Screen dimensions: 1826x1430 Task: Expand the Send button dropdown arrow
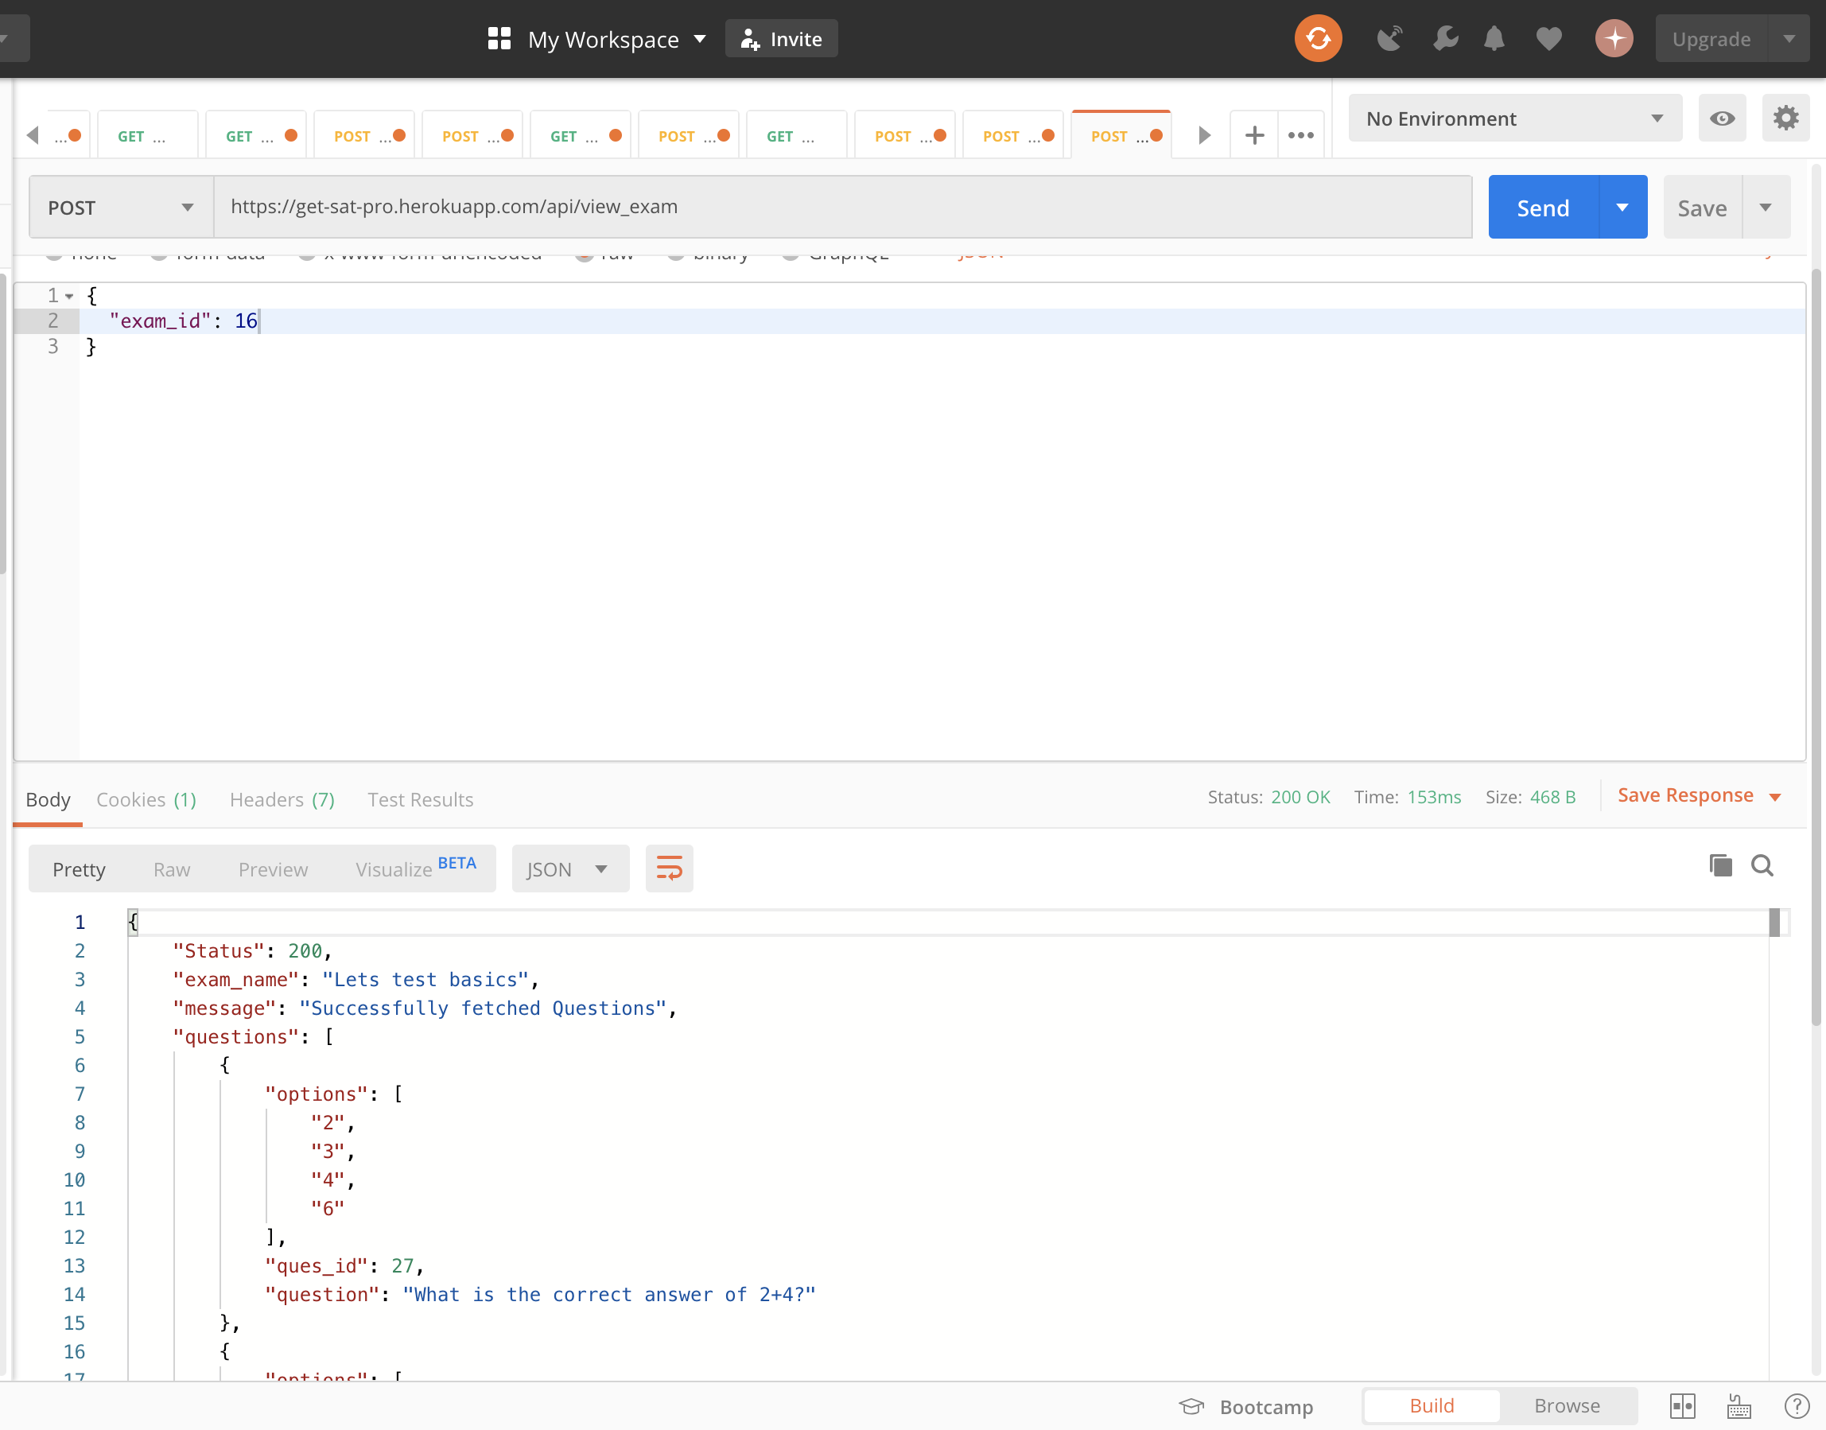(x=1622, y=207)
